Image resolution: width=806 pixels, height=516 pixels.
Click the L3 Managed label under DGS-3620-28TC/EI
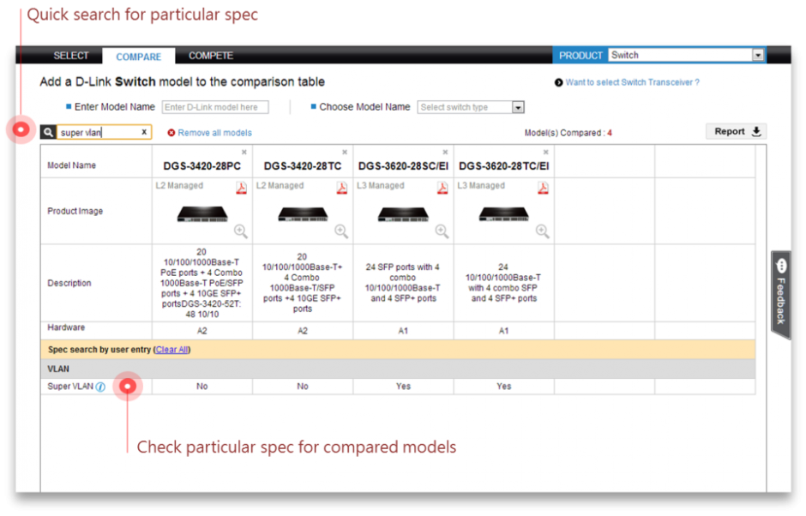[481, 185]
